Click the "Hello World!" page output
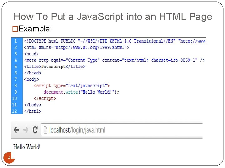Viewport: 225px width, 168px height. (27, 147)
